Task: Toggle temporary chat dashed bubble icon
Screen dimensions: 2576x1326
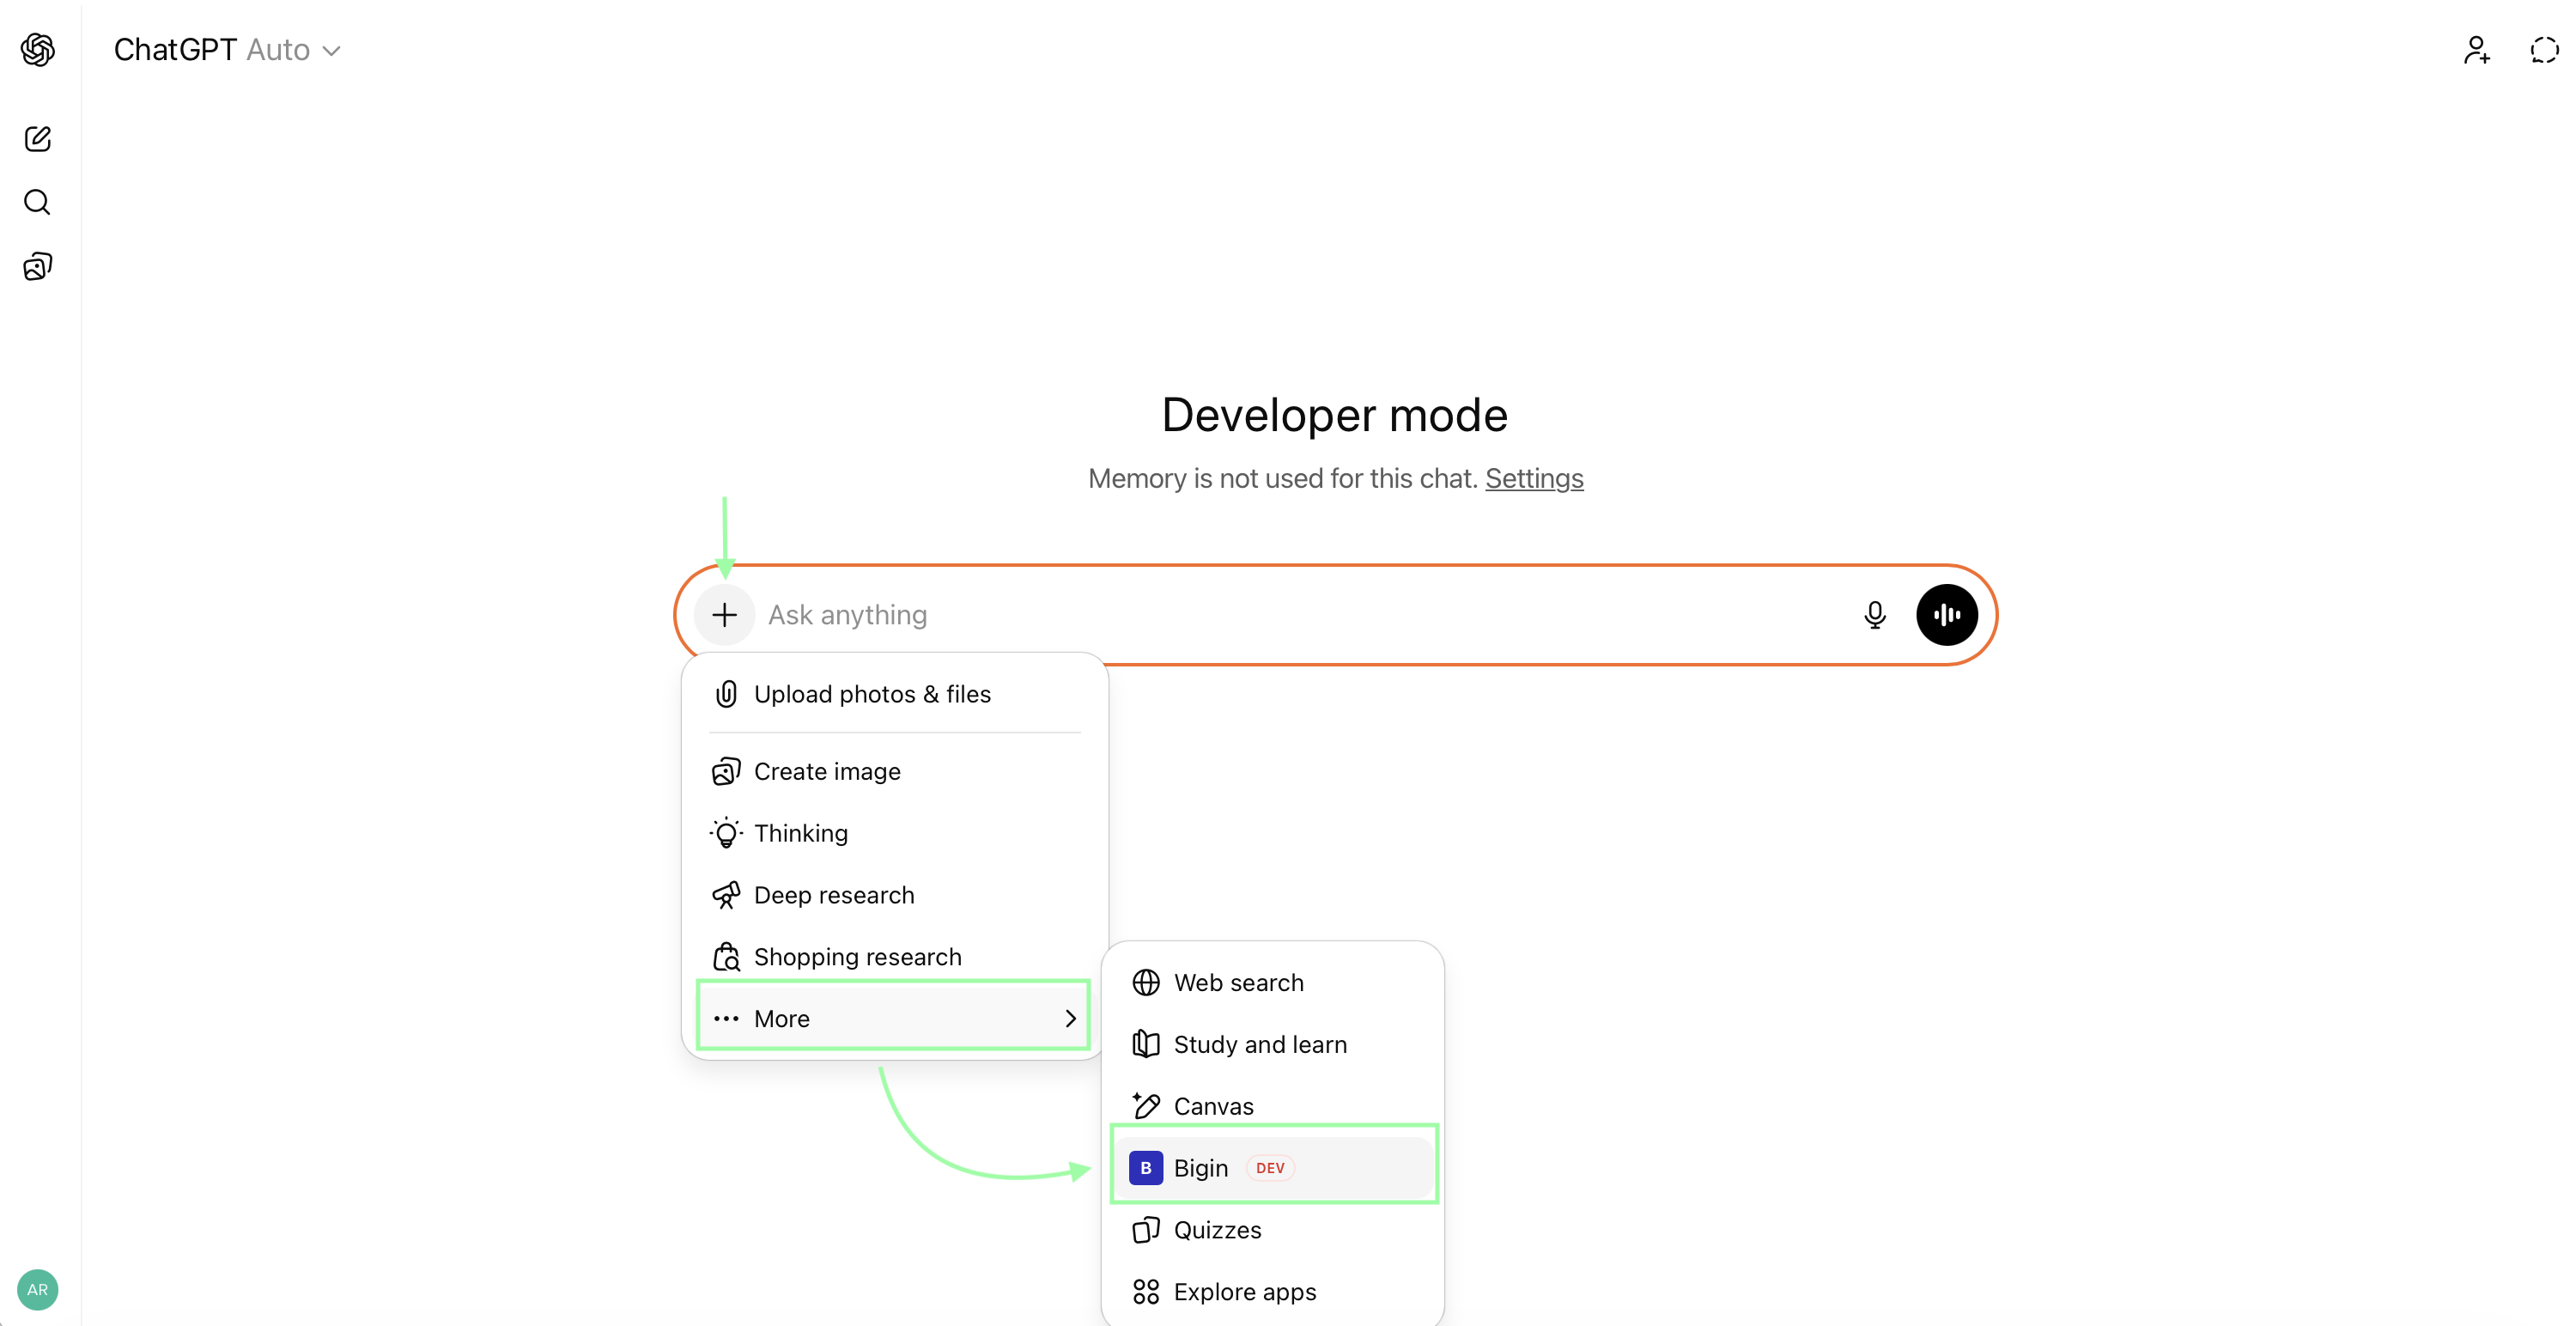Action: click(x=2544, y=49)
